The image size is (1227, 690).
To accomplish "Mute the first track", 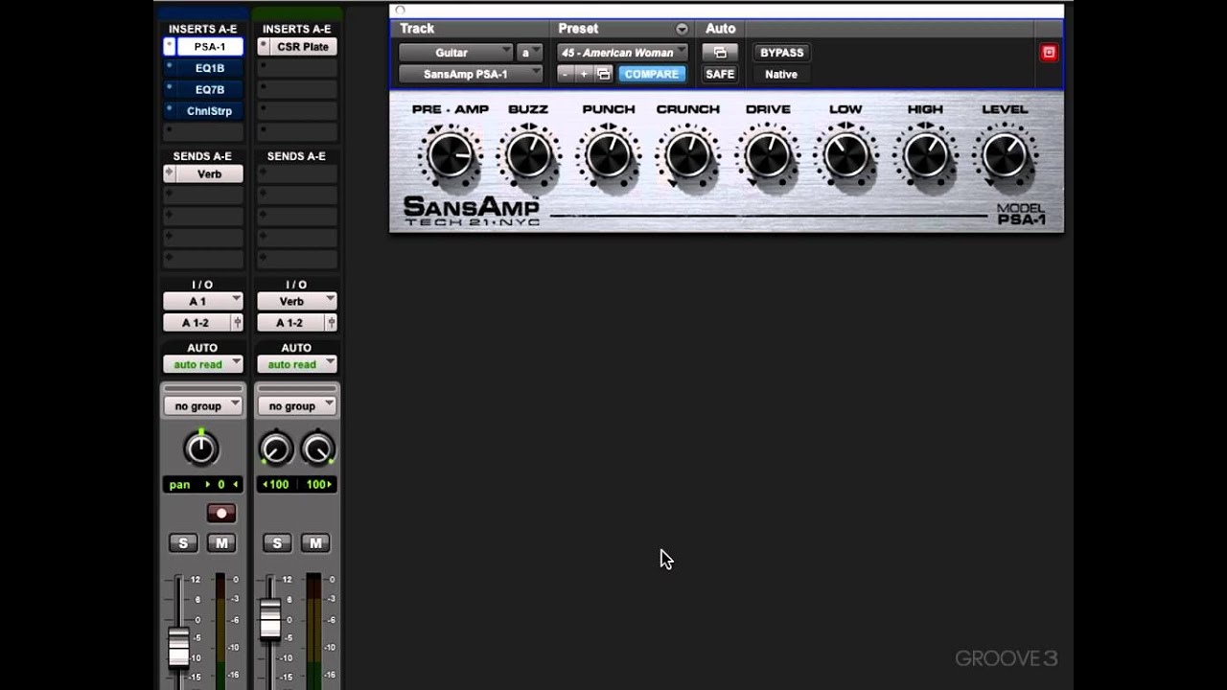I will coord(221,543).
